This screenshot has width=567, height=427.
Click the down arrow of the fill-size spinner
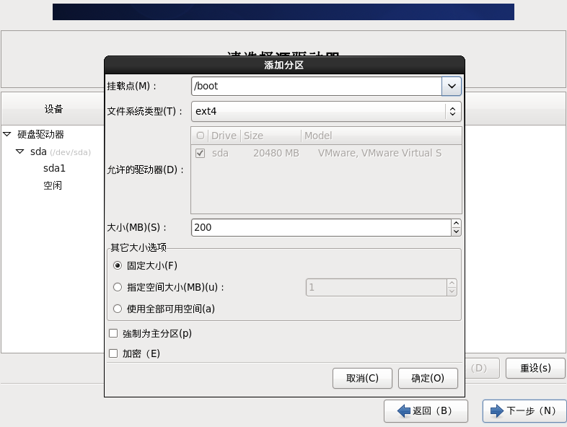tap(452, 292)
